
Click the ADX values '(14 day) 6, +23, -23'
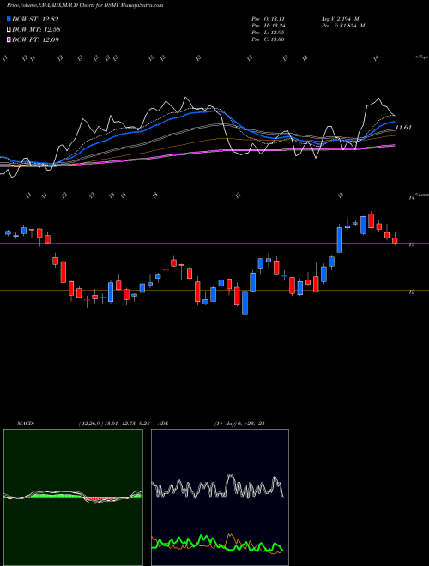coord(239,424)
